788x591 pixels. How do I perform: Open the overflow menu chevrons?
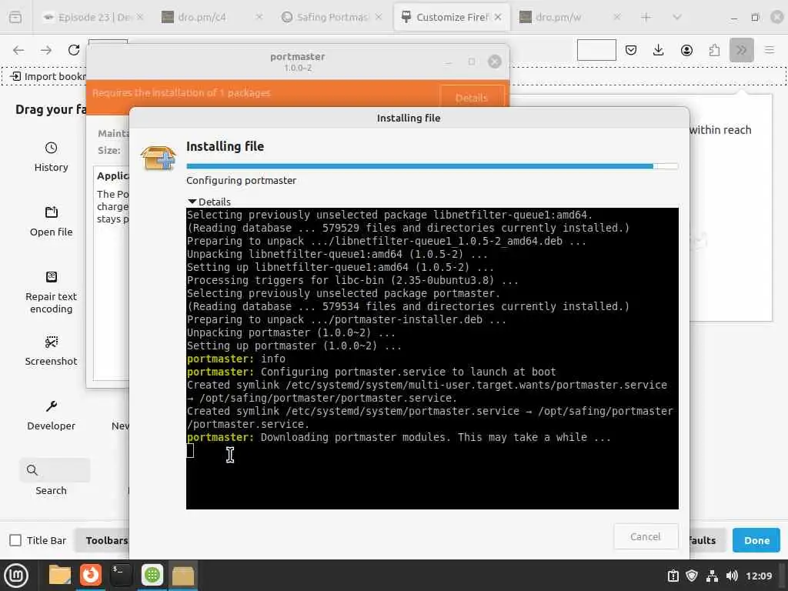coord(741,50)
